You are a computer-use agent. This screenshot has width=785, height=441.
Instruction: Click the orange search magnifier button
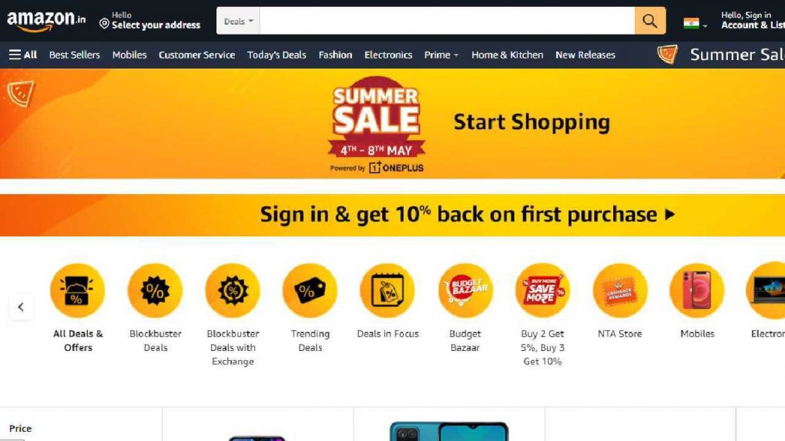pyautogui.click(x=650, y=21)
